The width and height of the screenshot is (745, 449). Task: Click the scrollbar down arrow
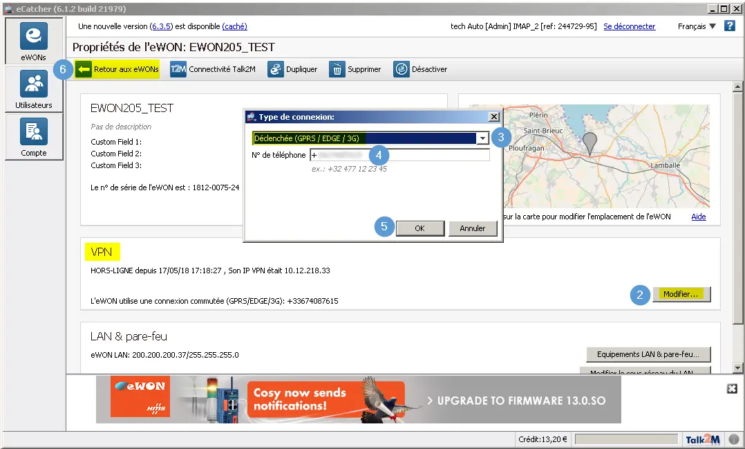737,367
